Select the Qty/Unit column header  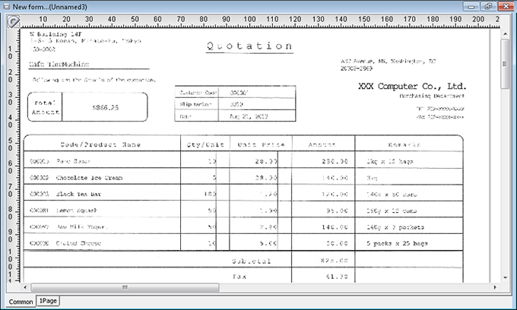[x=205, y=144]
